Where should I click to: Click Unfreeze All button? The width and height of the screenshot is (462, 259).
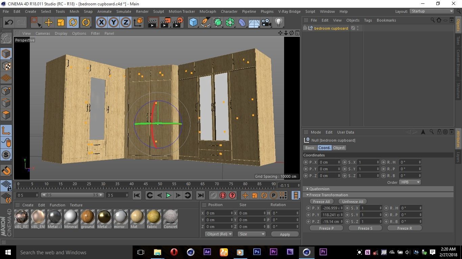(352, 202)
